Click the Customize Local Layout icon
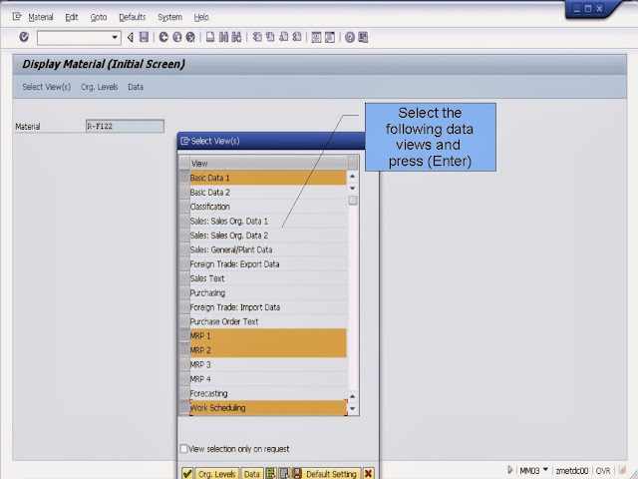 coord(363,37)
